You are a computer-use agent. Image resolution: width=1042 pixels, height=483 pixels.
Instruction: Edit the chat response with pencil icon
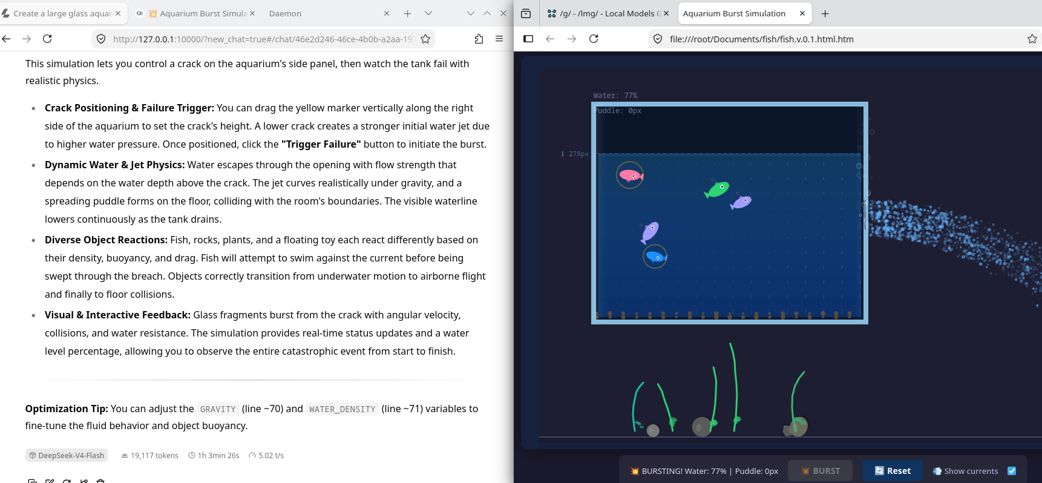pos(50,481)
